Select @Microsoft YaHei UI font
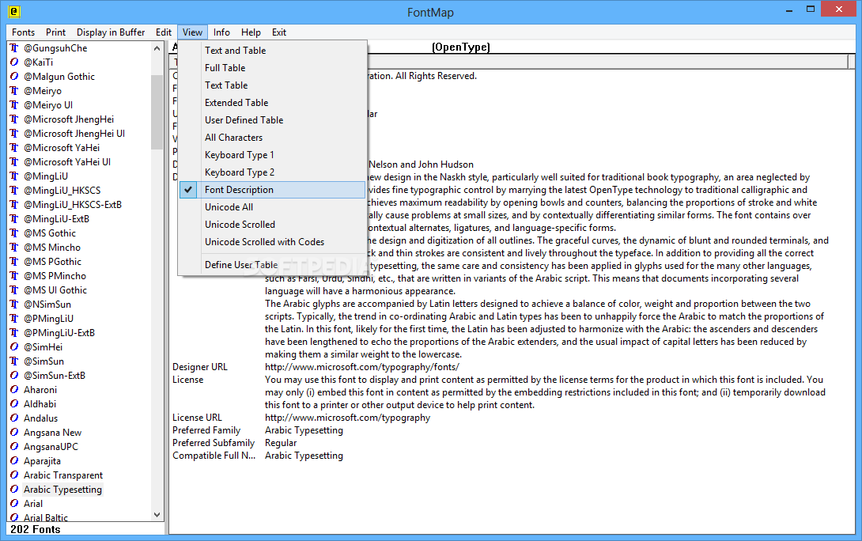The image size is (862, 541). coord(67,161)
